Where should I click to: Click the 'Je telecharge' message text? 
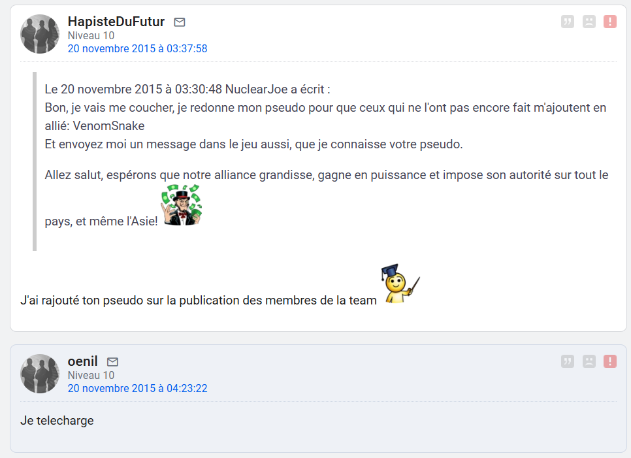(x=57, y=421)
